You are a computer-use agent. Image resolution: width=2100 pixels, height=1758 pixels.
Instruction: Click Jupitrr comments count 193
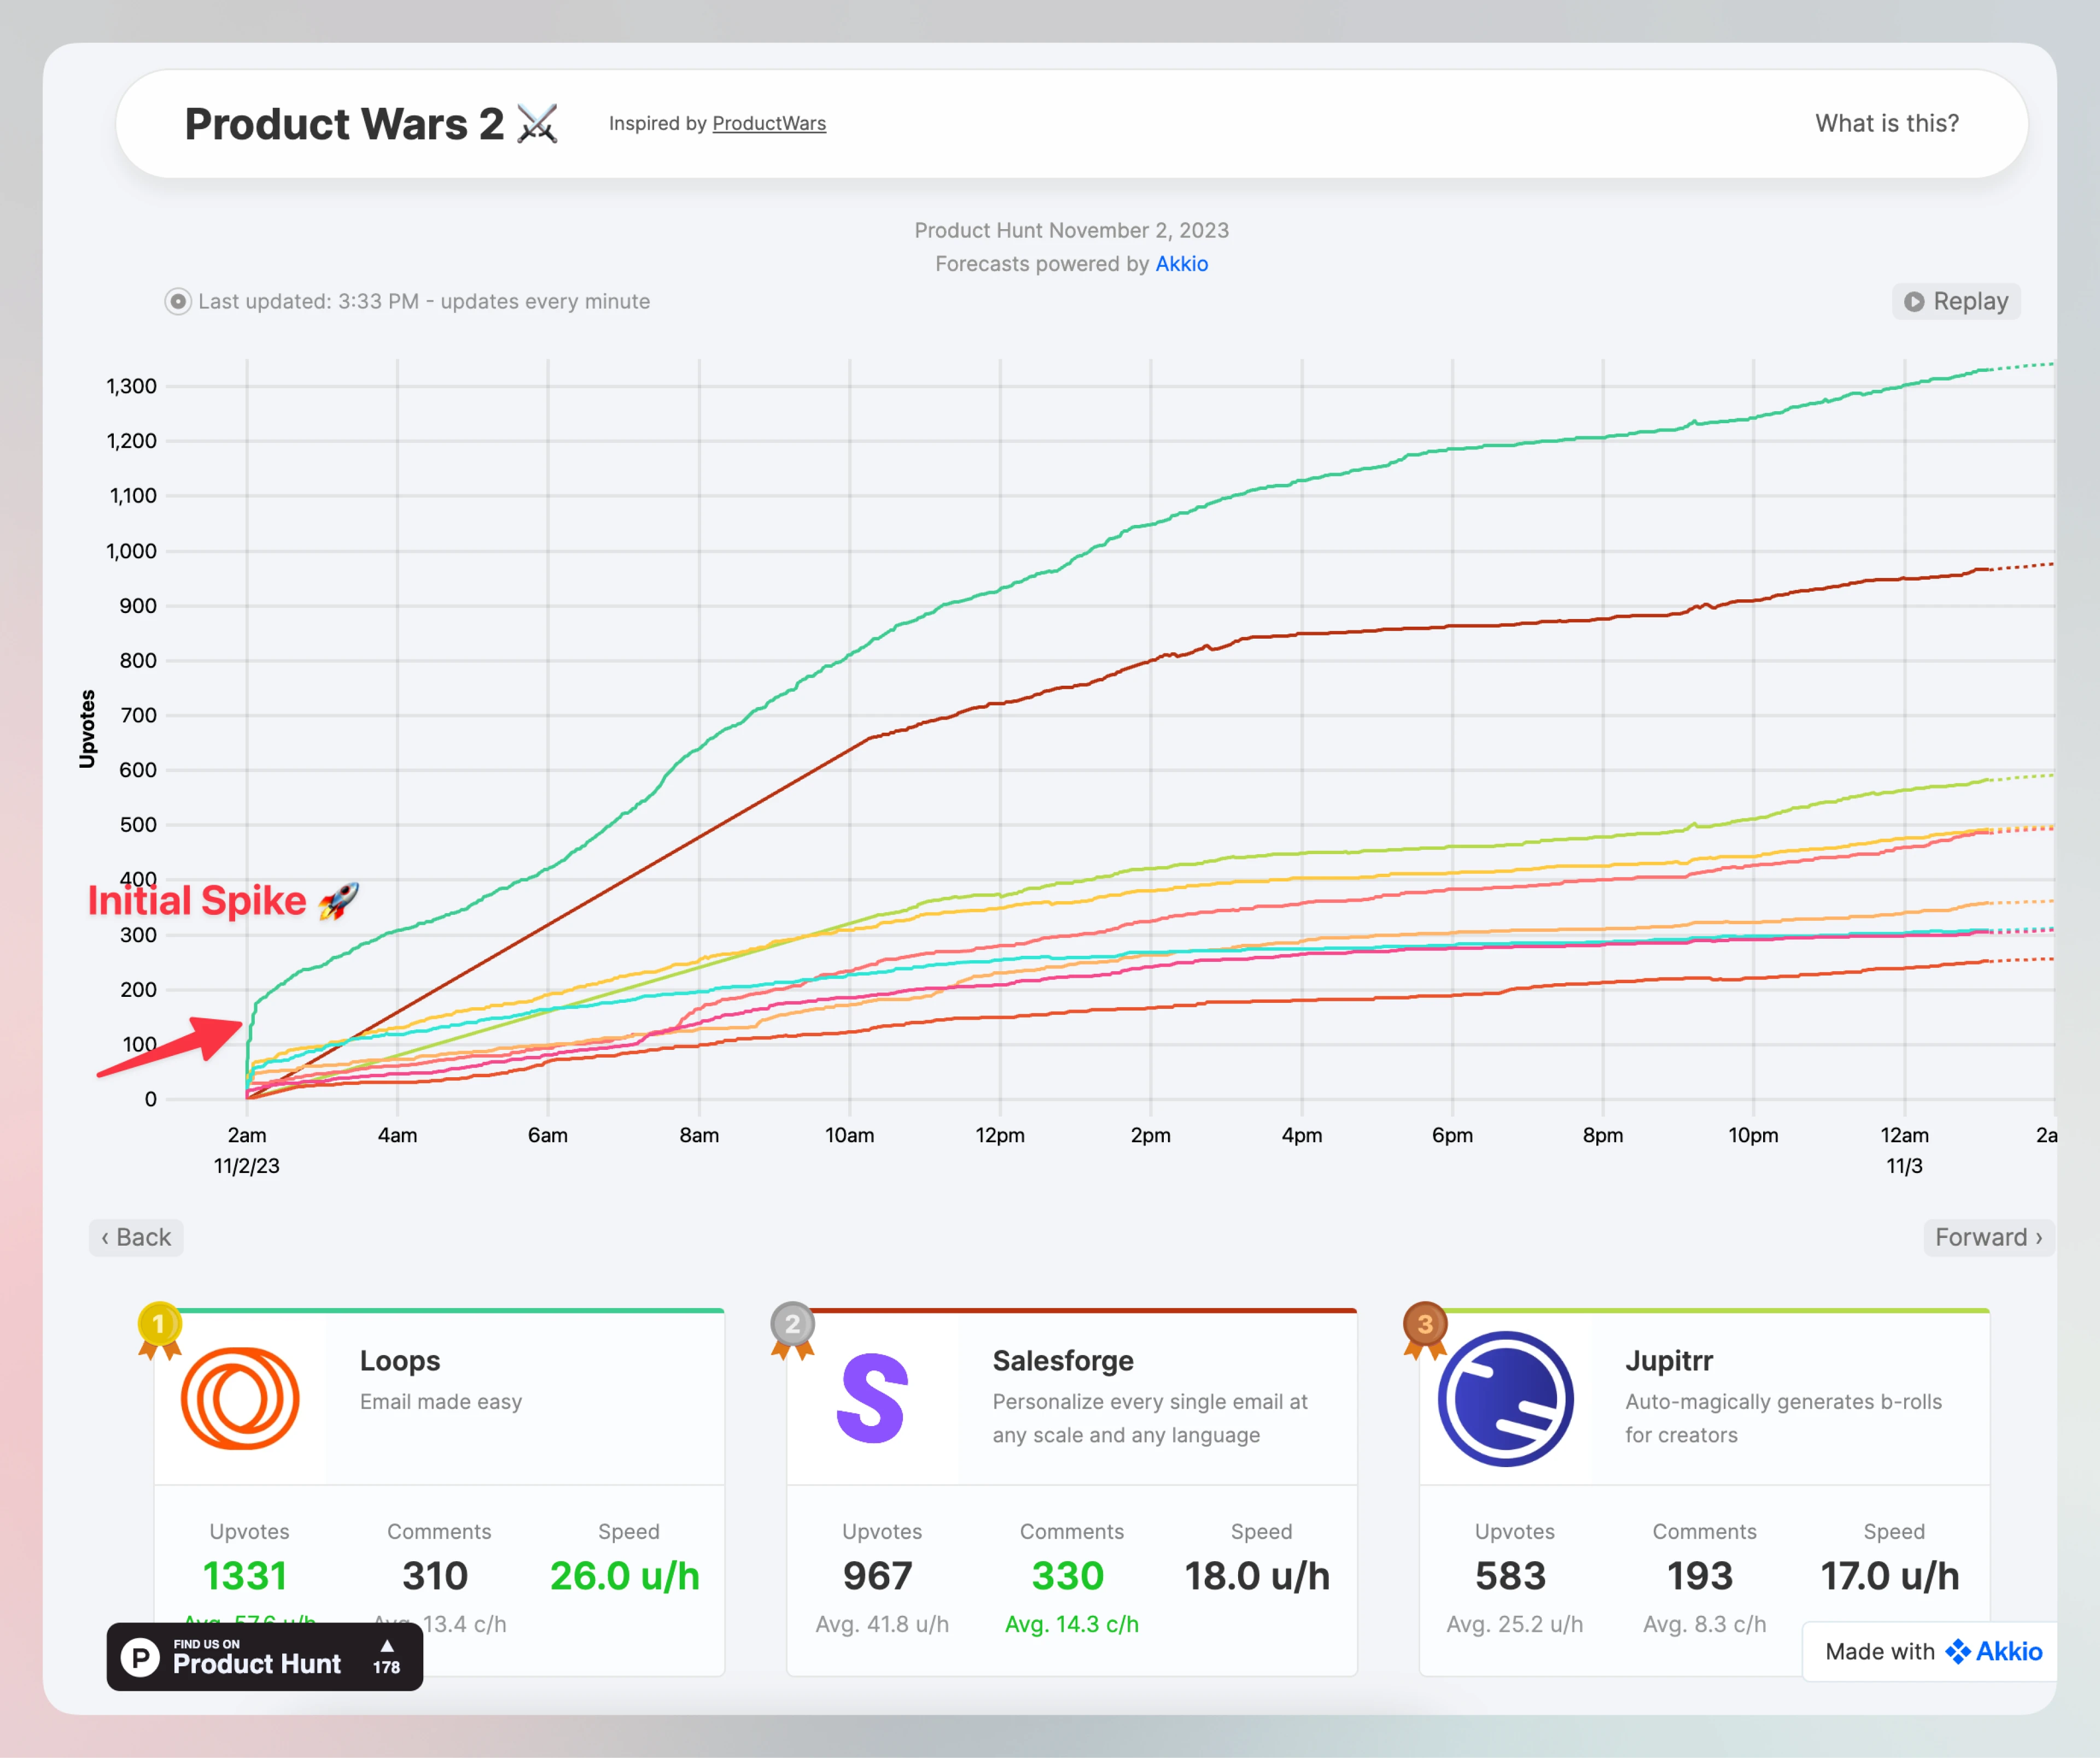pos(1700,1576)
